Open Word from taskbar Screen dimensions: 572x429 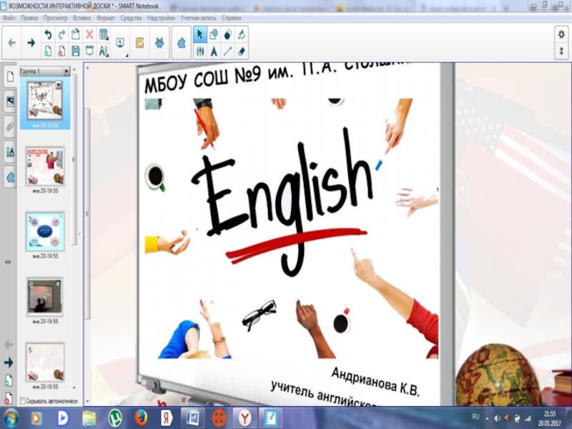point(192,418)
